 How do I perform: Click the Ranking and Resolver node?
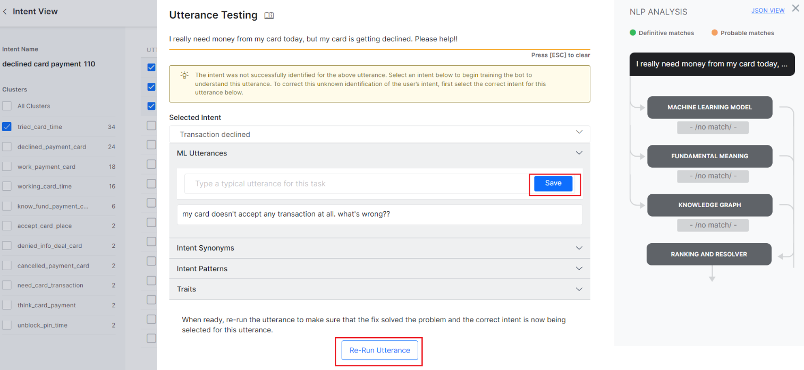point(708,254)
